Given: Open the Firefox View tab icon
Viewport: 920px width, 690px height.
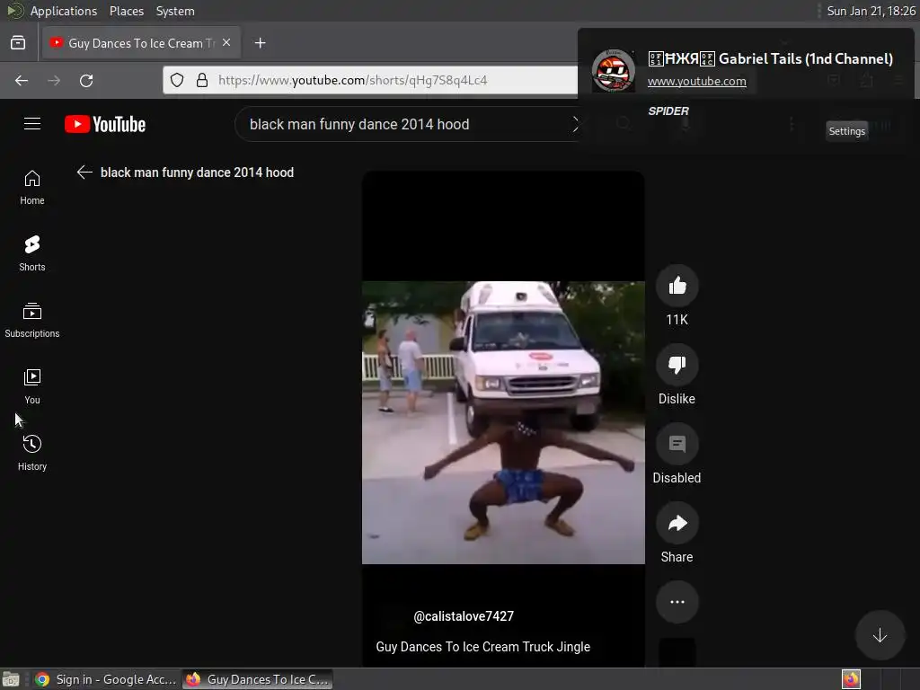Looking at the screenshot, I should [x=18, y=43].
